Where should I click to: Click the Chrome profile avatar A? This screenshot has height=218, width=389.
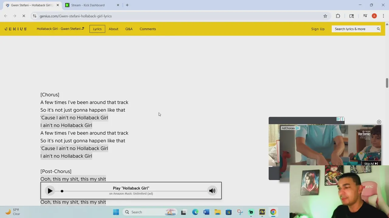(374, 16)
